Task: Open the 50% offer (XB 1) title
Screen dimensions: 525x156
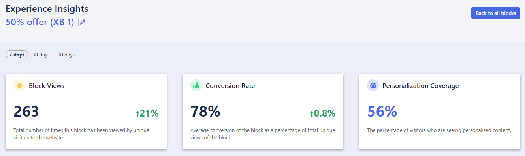Action: [40, 22]
